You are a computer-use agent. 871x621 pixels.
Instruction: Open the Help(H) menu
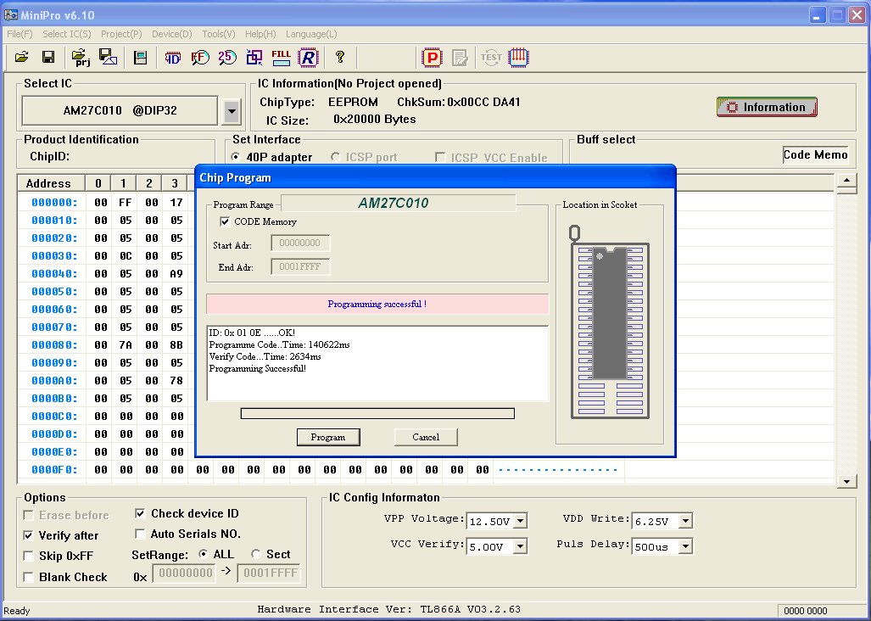(260, 35)
